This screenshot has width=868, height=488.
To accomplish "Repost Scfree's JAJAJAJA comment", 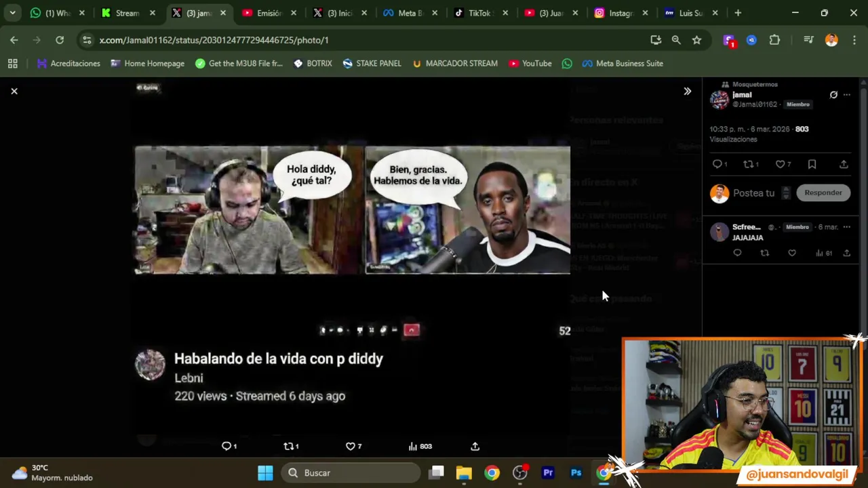I will (x=764, y=253).
